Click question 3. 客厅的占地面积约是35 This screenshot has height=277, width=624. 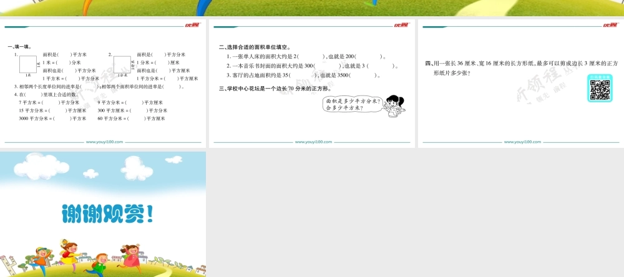pyautogui.click(x=304, y=75)
